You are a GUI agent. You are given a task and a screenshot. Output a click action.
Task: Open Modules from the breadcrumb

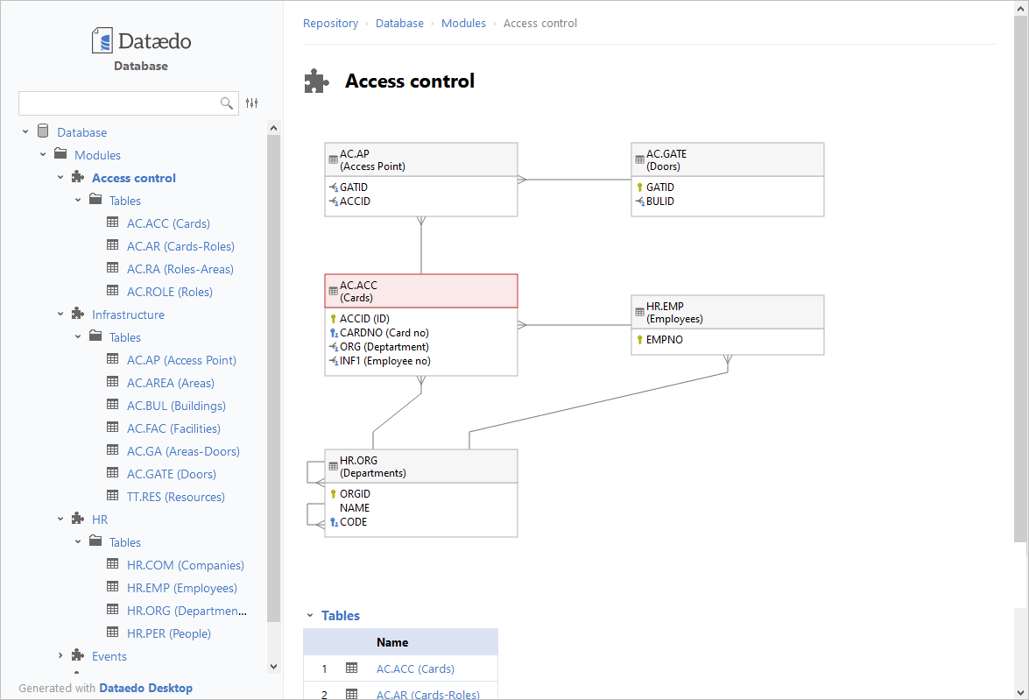(463, 24)
